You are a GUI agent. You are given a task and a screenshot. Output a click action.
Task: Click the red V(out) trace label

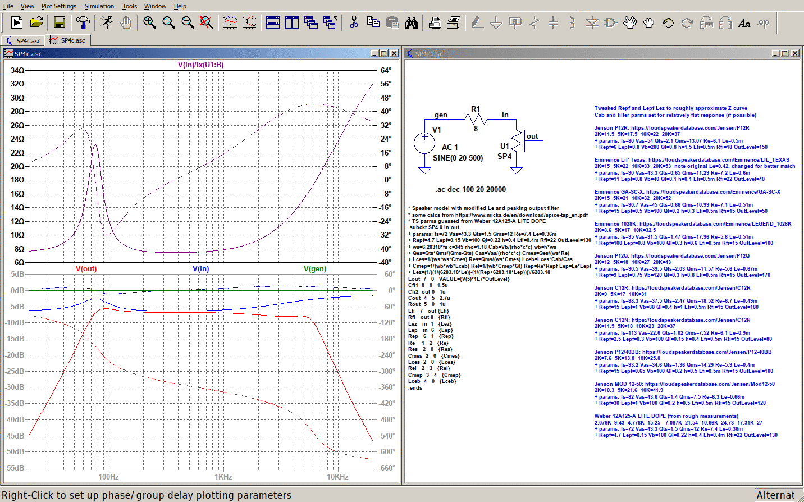click(86, 268)
